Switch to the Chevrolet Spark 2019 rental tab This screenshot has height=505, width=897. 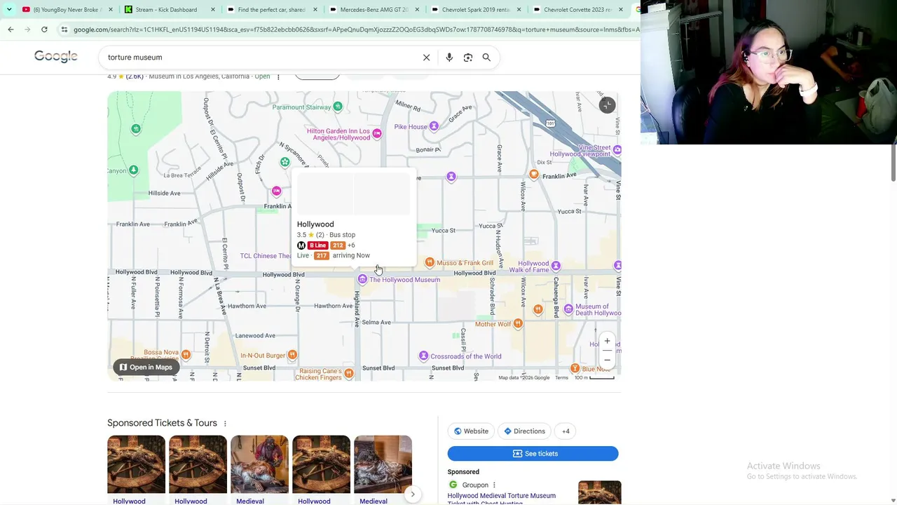point(474,10)
